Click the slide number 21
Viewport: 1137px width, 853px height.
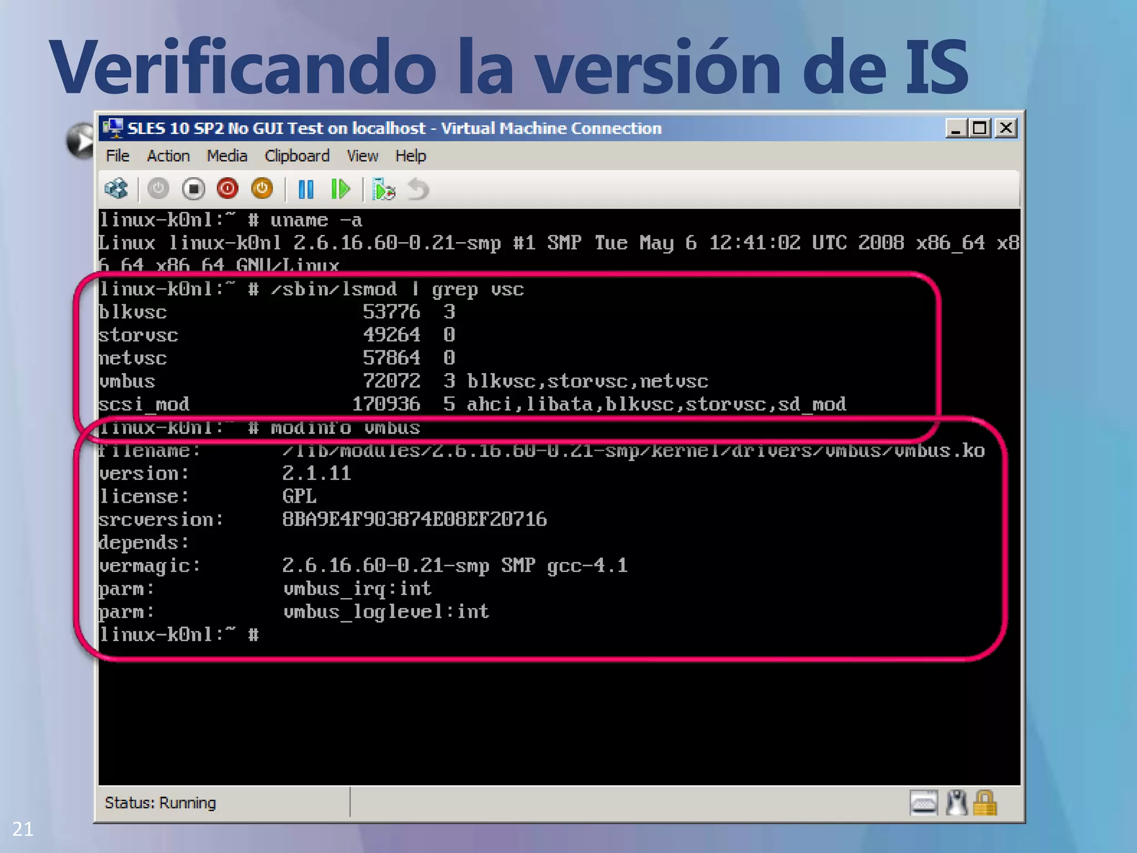click(x=23, y=829)
